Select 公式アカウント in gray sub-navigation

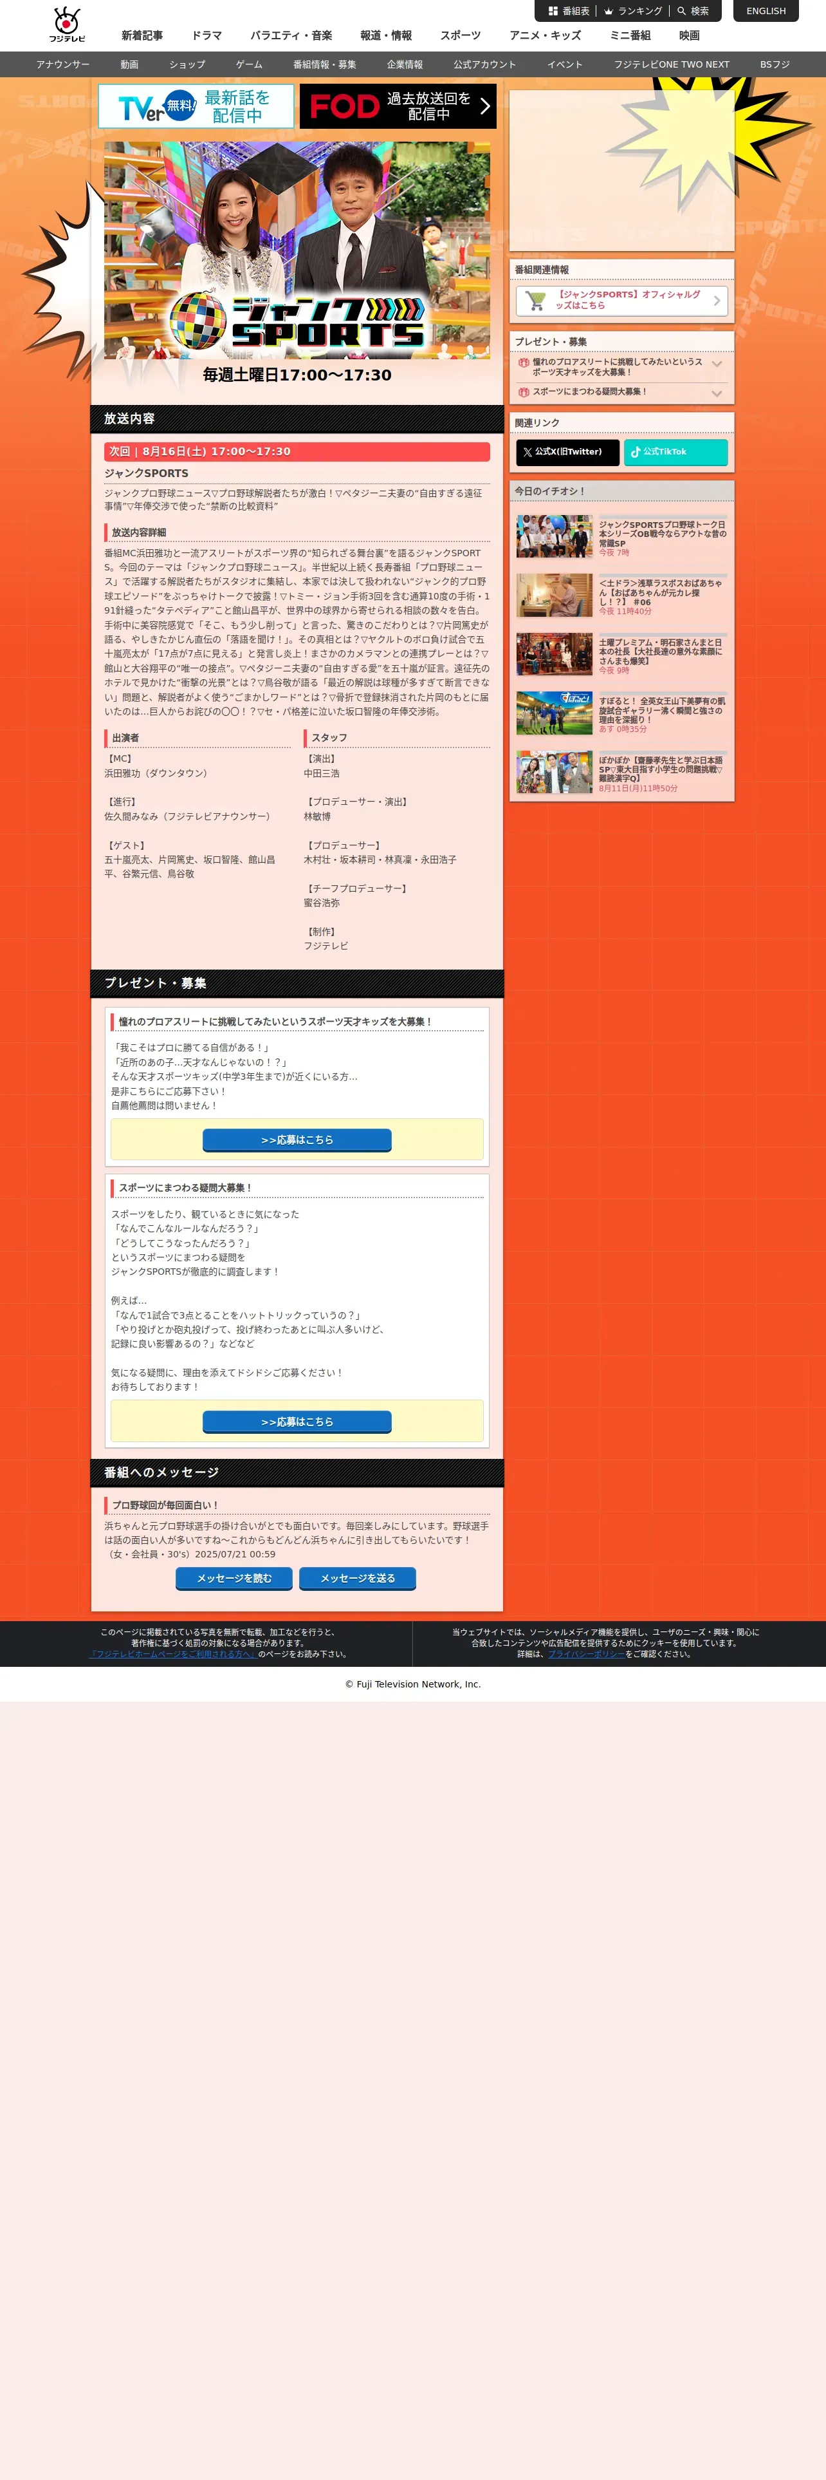[484, 64]
